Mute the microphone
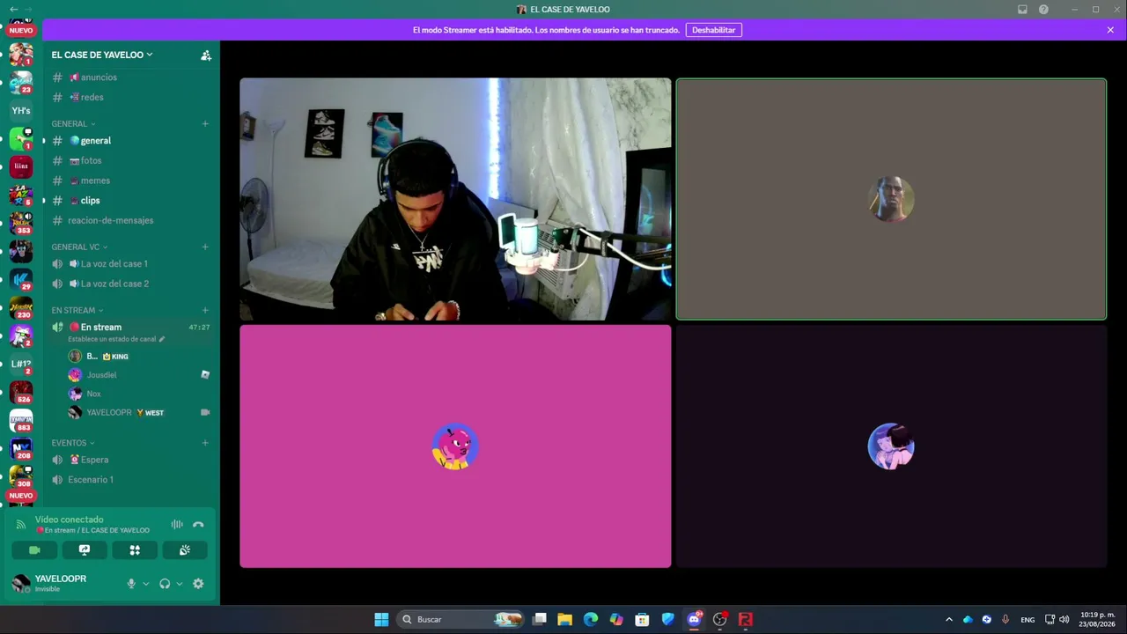This screenshot has width=1127, height=634. (131, 584)
